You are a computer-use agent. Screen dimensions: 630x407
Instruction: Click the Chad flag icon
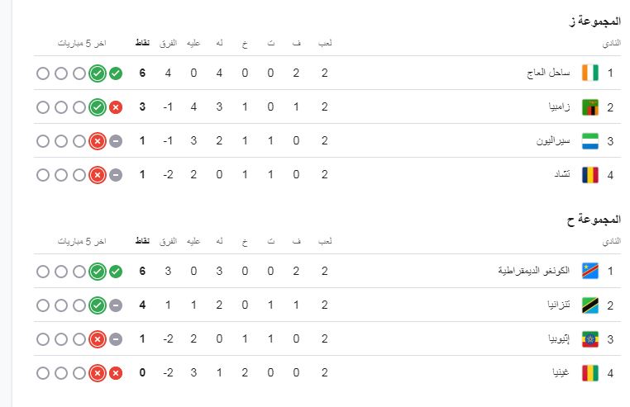pyautogui.click(x=590, y=175)
